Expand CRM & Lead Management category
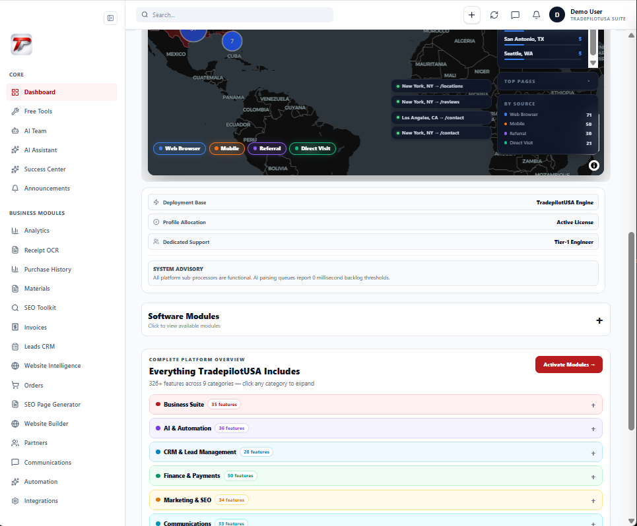 tap(376, 452)
